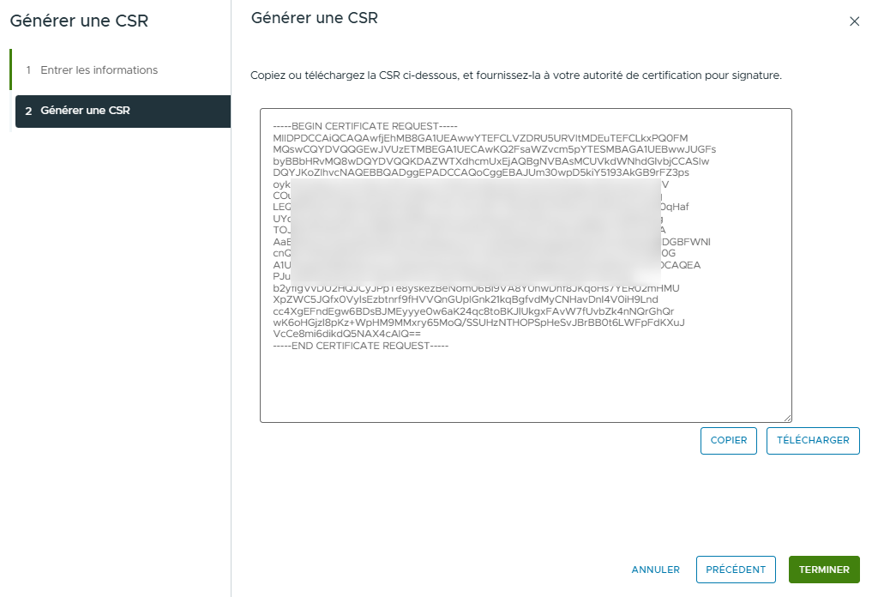Screen dimensions: 872x597
Task: Go back using the PRÉCÉDENT button
Action: pyautogui.click(x=736, y=569)
